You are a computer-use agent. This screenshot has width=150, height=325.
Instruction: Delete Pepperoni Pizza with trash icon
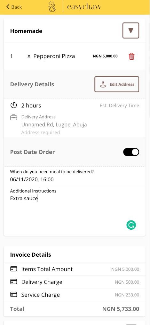[x=131, y=56]
